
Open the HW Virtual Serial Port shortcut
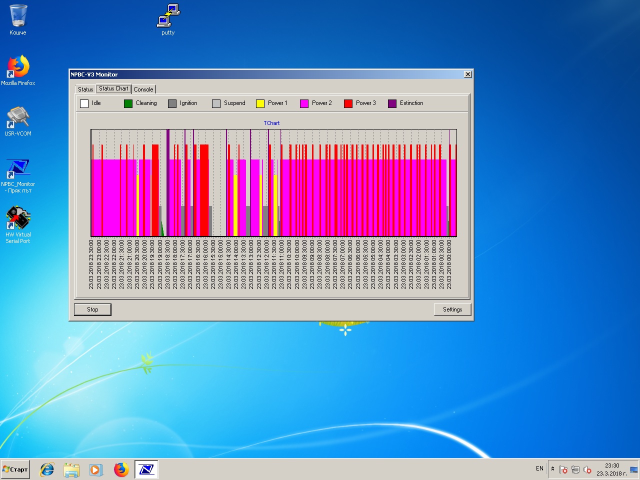pos(18,223)
